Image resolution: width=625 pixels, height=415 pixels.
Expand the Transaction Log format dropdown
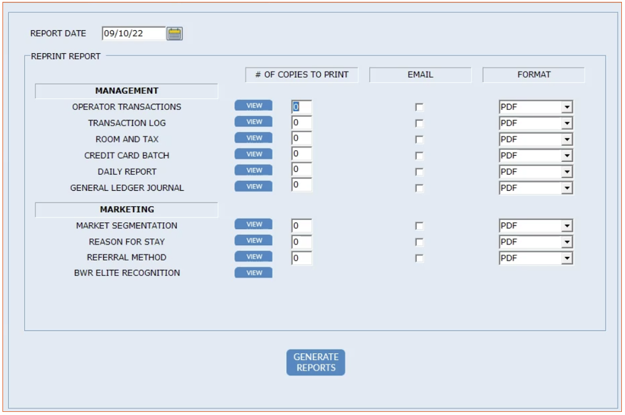point(566,124)
